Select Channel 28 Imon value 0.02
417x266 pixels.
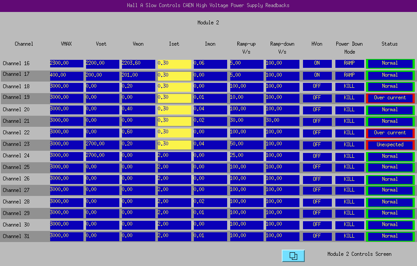pyautogui.click(x=210, y=202)
